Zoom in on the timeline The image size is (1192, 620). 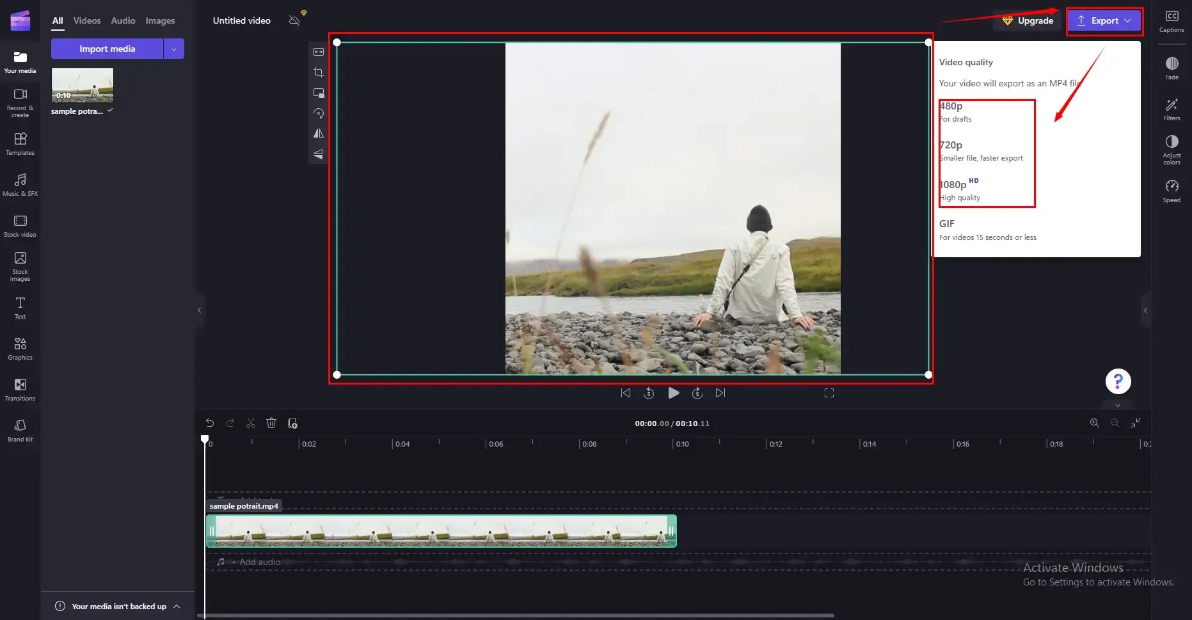(x=1094, y=423)
